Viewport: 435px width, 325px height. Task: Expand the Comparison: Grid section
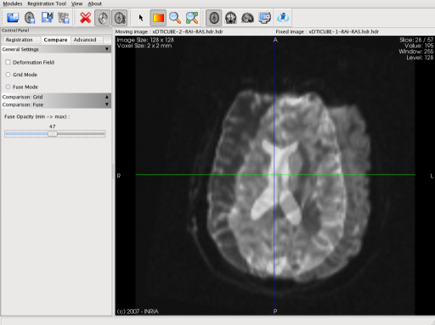point(56,97)
